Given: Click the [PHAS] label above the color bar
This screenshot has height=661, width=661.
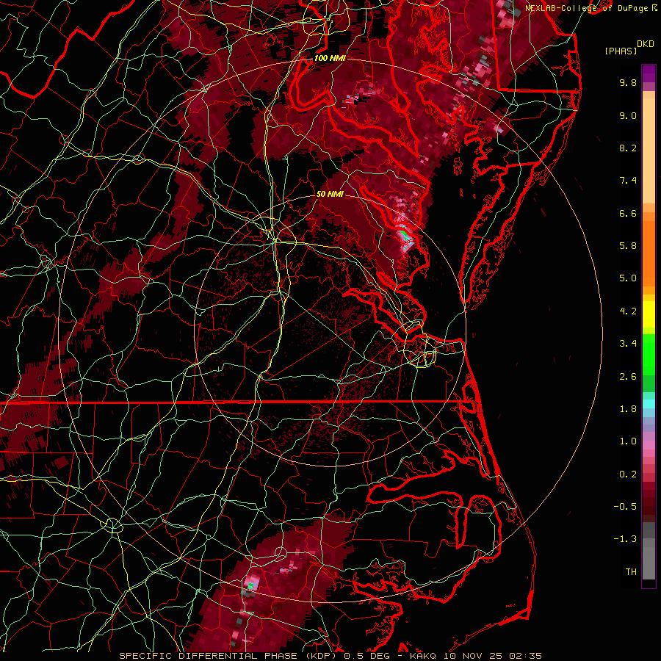Looking at the screenshot, I should pyautogui.click(x=621, y=51).
